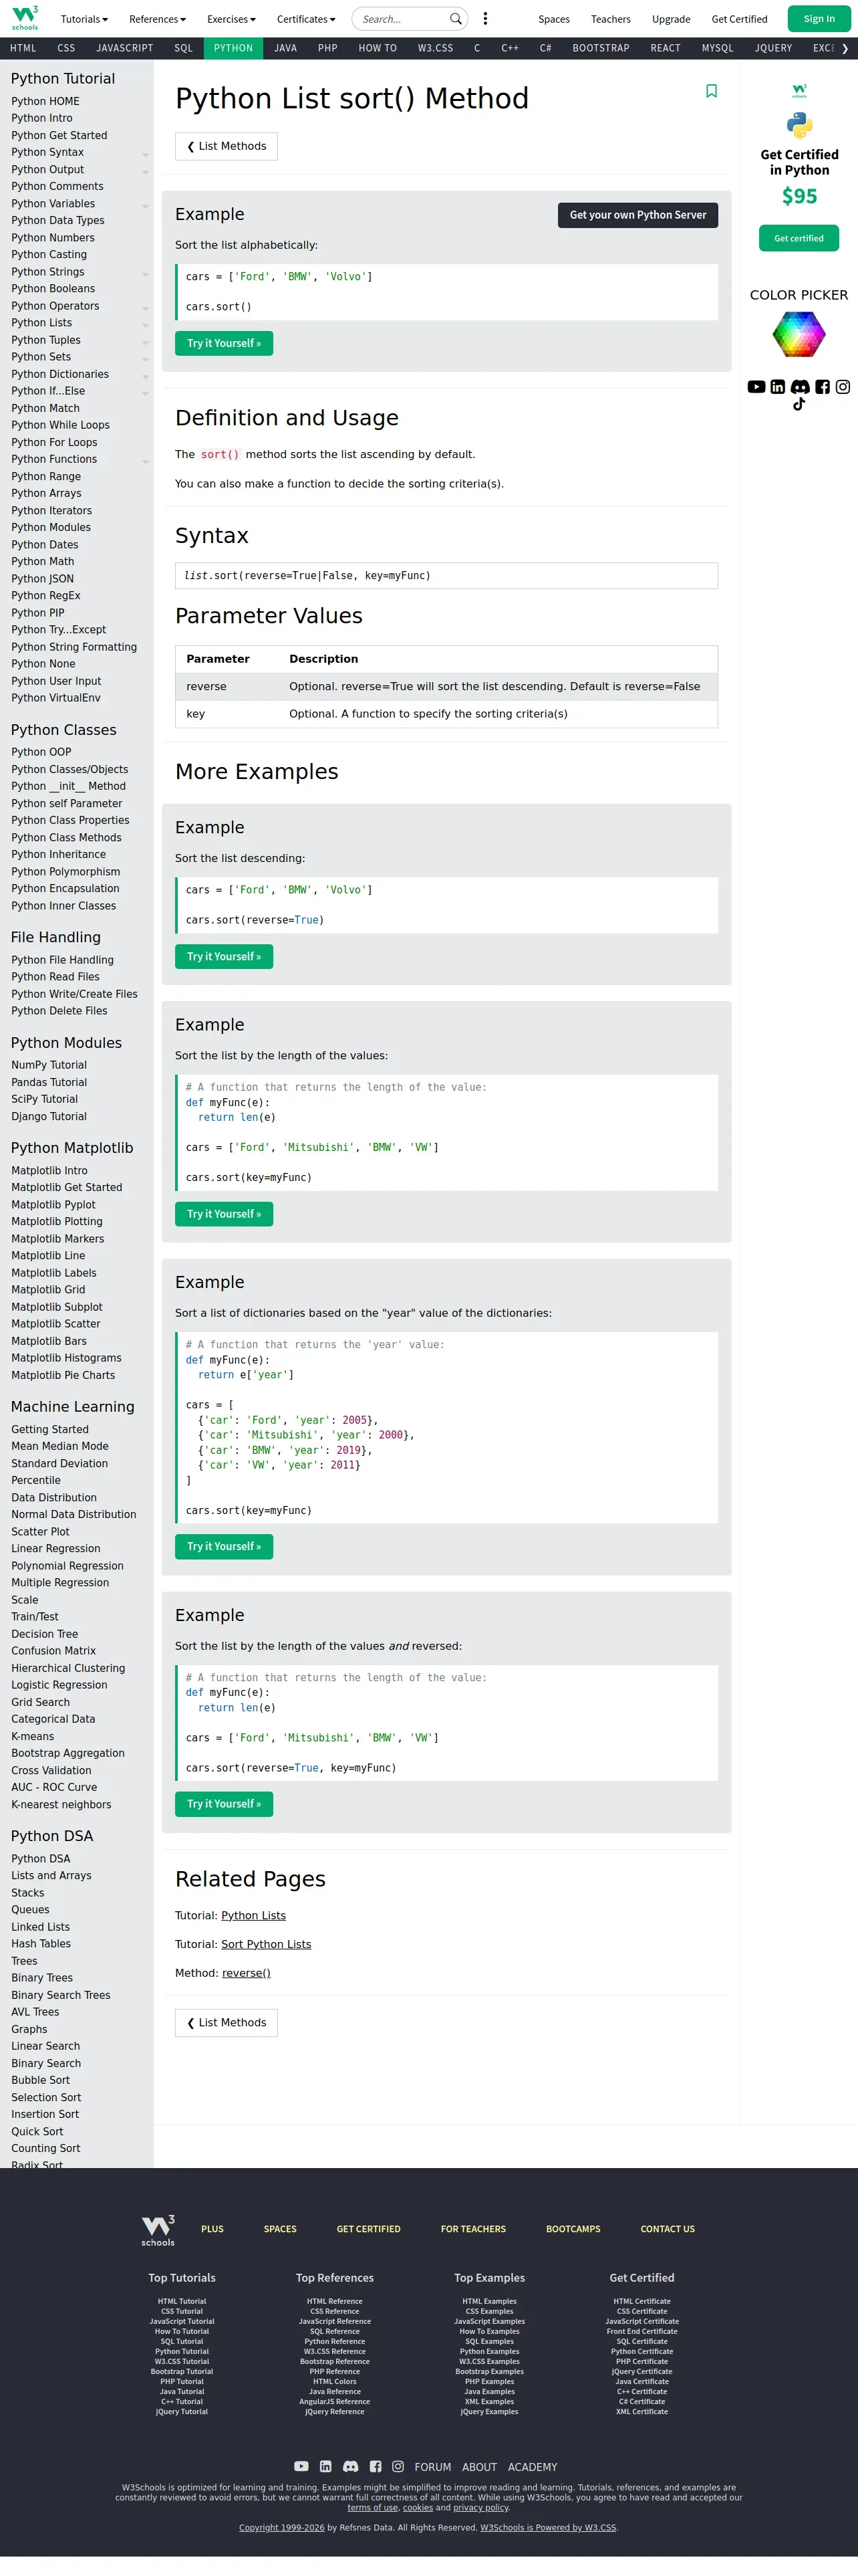Viewport: 858px width, 2576px height.
Task: Open the Sort Python Lists tutorial link
Action: pyautogui.click(x=267, y=1944)
